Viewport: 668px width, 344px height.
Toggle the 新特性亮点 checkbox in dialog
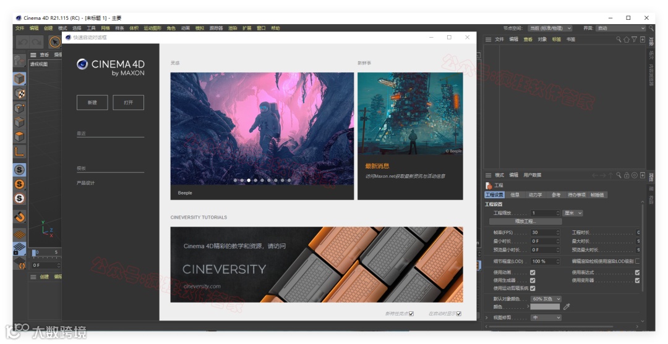tap(411, 314)
